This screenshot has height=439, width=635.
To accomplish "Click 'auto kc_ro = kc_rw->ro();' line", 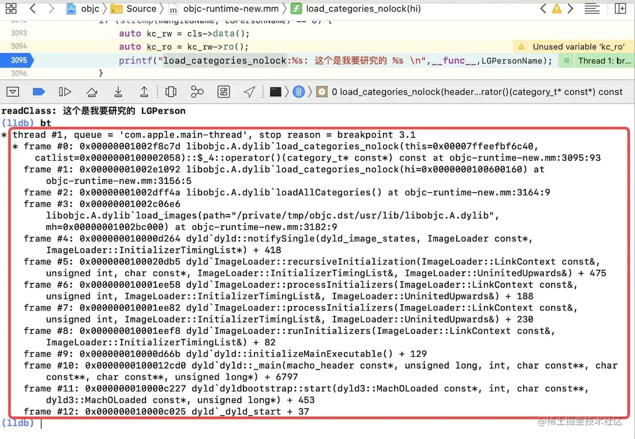I will click(184, 47).
